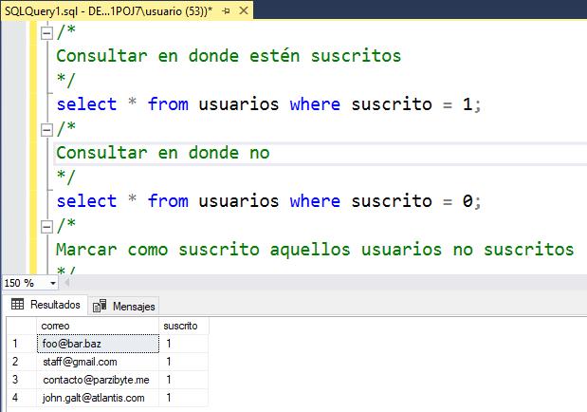Select the foo@bar.baz cell
587x412 pixels.
click(98, 344)
